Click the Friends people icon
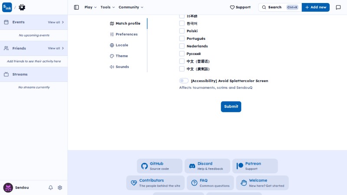The height and width of the screenshot is (195, 347). coord(6,48)
